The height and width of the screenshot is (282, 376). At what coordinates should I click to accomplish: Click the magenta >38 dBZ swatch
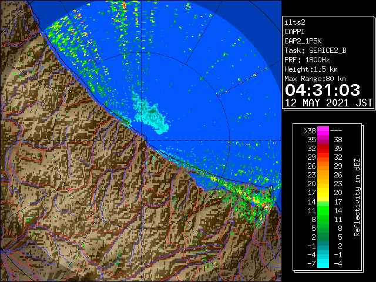point(323,131)
